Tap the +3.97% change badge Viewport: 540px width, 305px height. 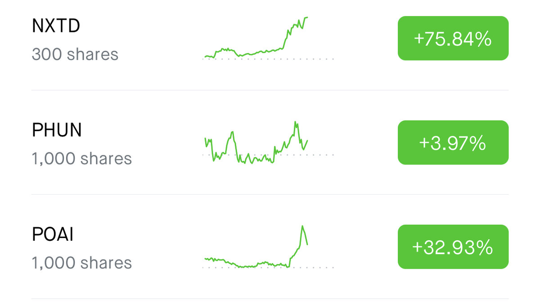click(453, 142)
